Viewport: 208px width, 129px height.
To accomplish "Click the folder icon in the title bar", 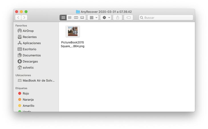I will [78, 12].
